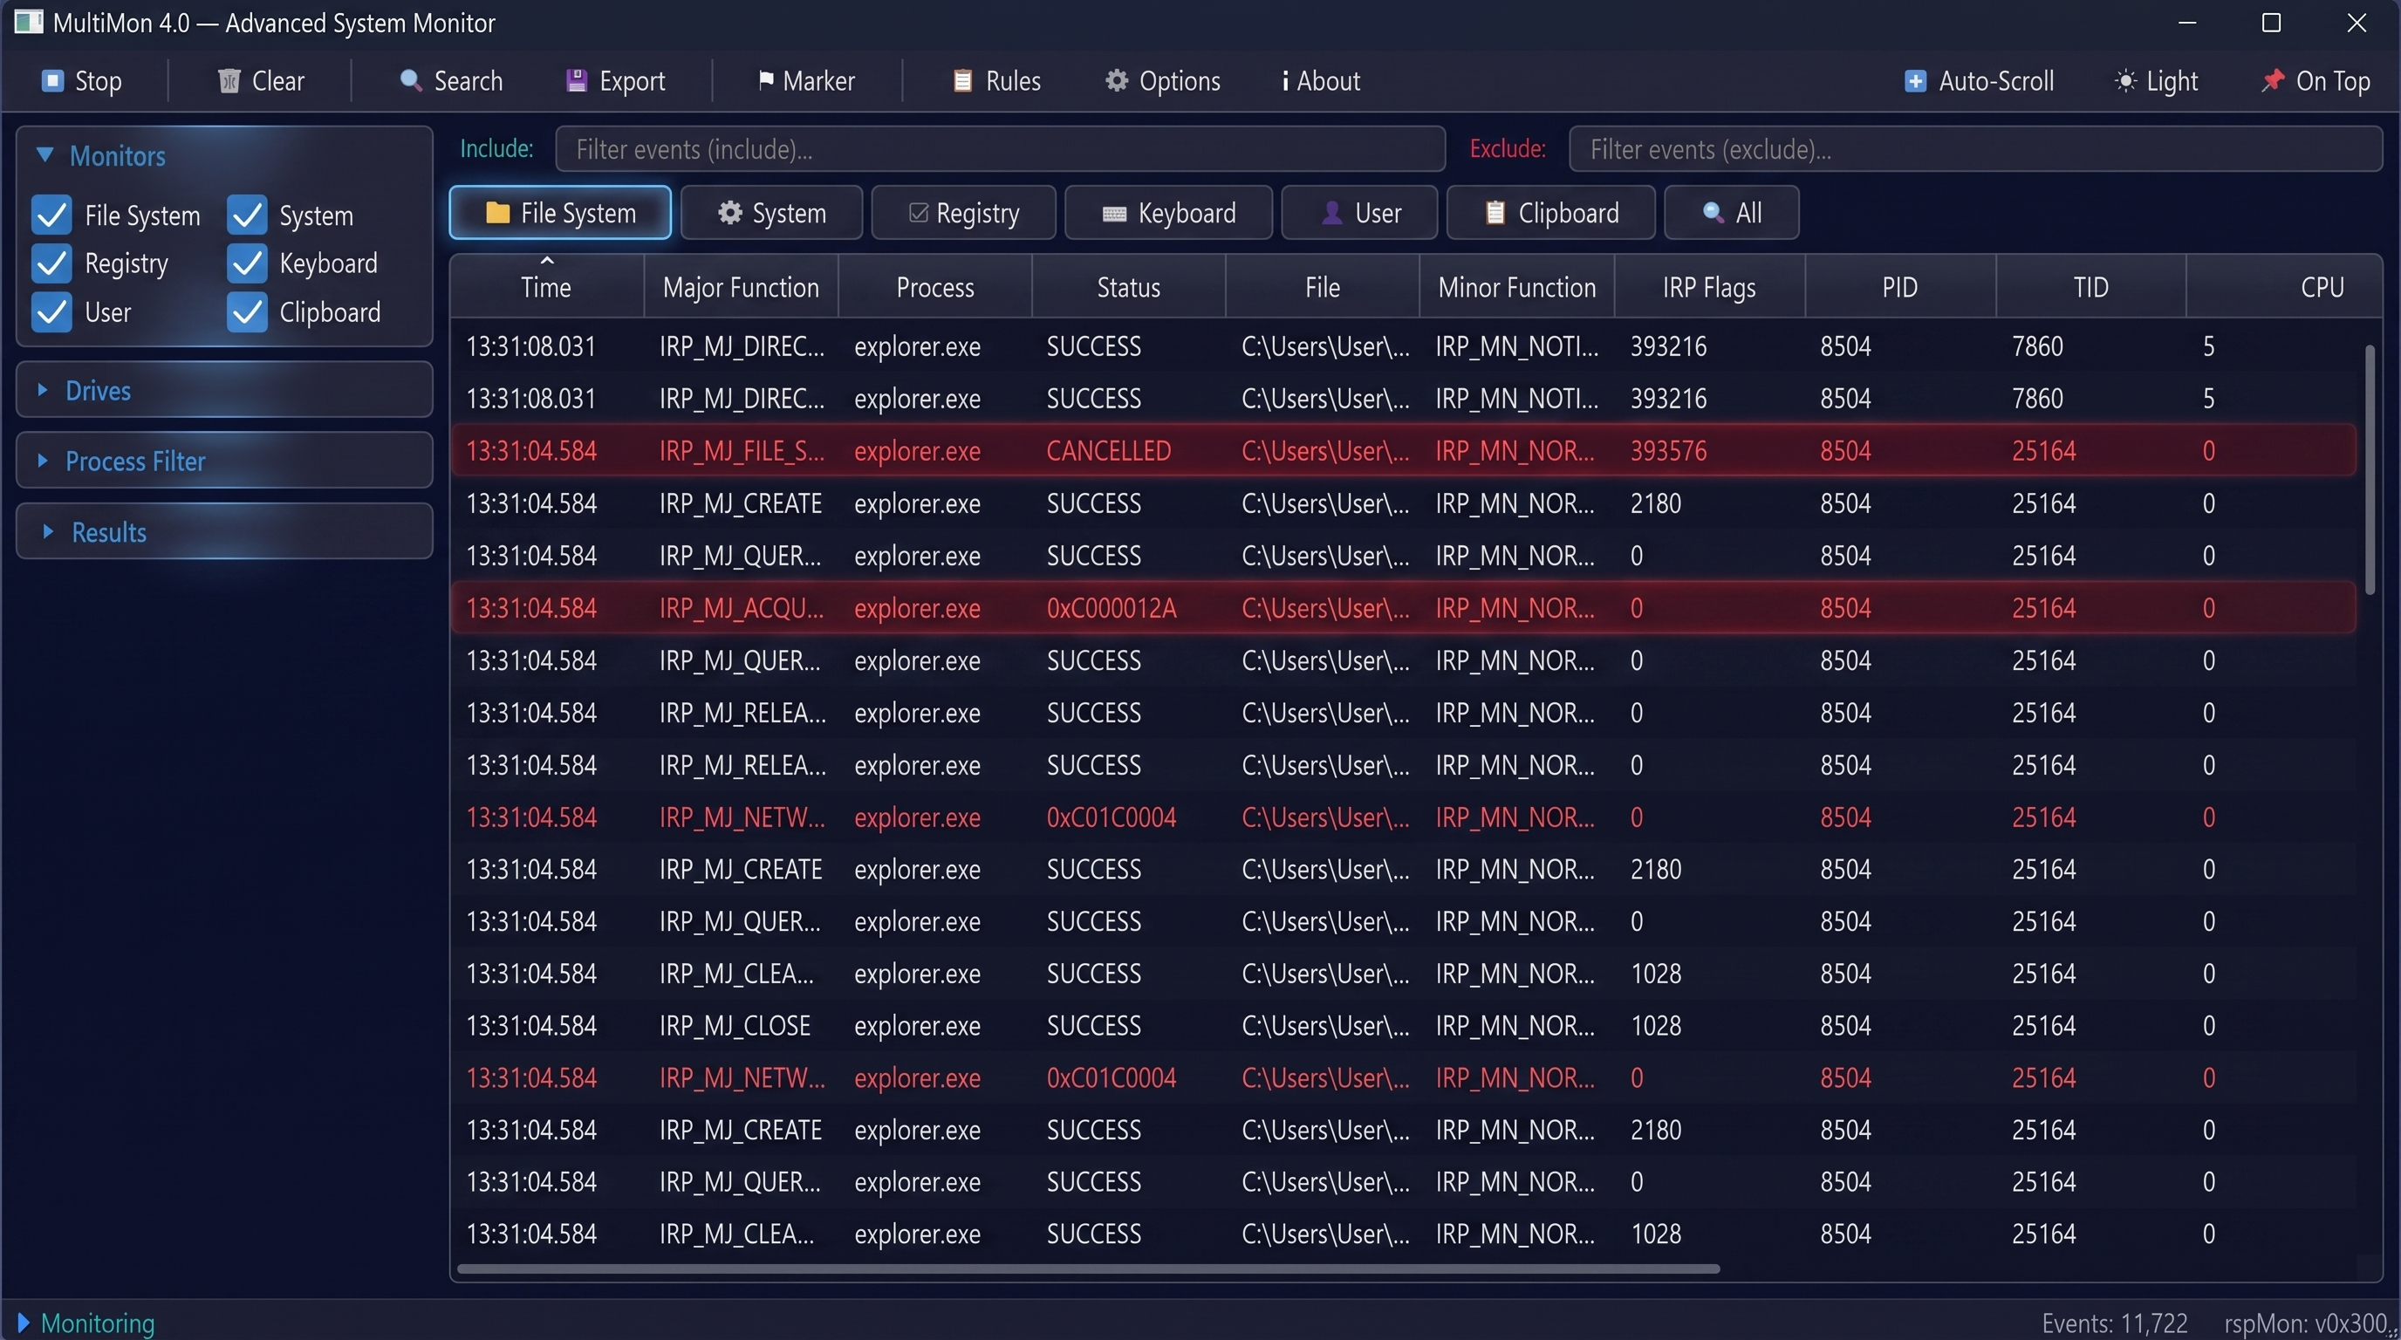Click the 393576 IRP Flags cell
The height and width of the screenshot is (1340, 2401).
click(x=1668, y=451)
